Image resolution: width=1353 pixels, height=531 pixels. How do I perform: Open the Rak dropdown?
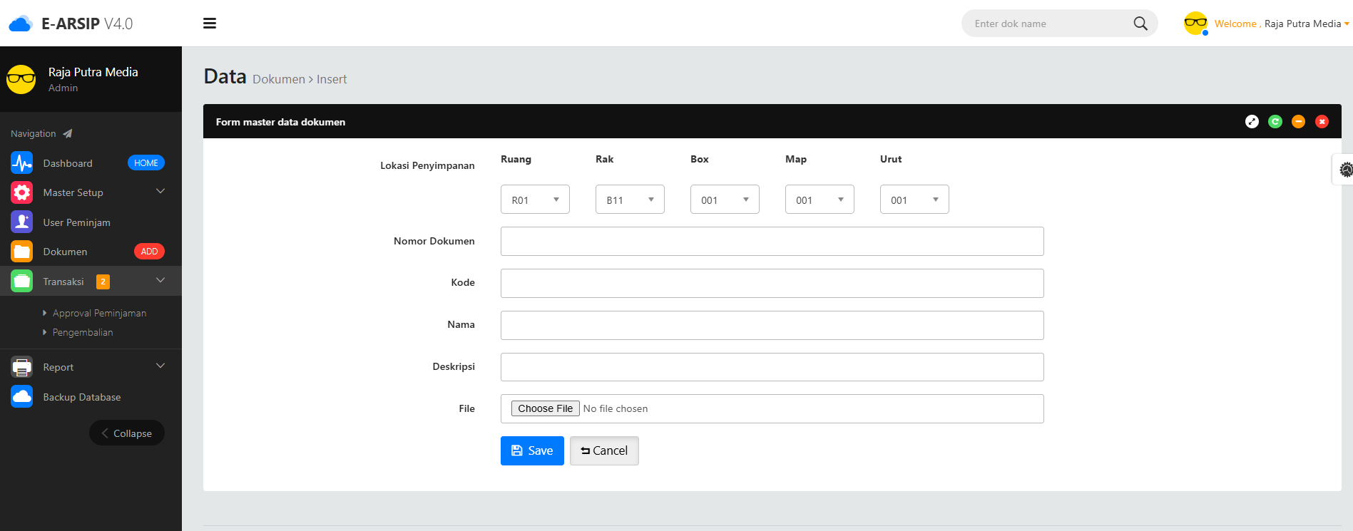click(630, 200)
